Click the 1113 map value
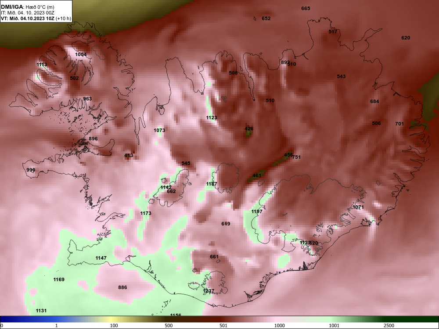Screen dimensions: 439x329 (42, 64)
